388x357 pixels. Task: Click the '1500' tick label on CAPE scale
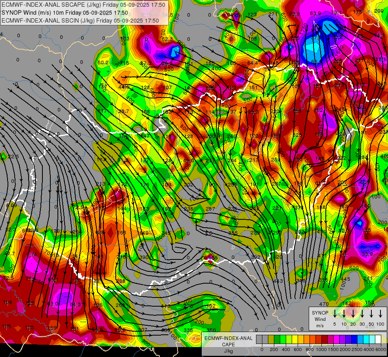point(333,349)
